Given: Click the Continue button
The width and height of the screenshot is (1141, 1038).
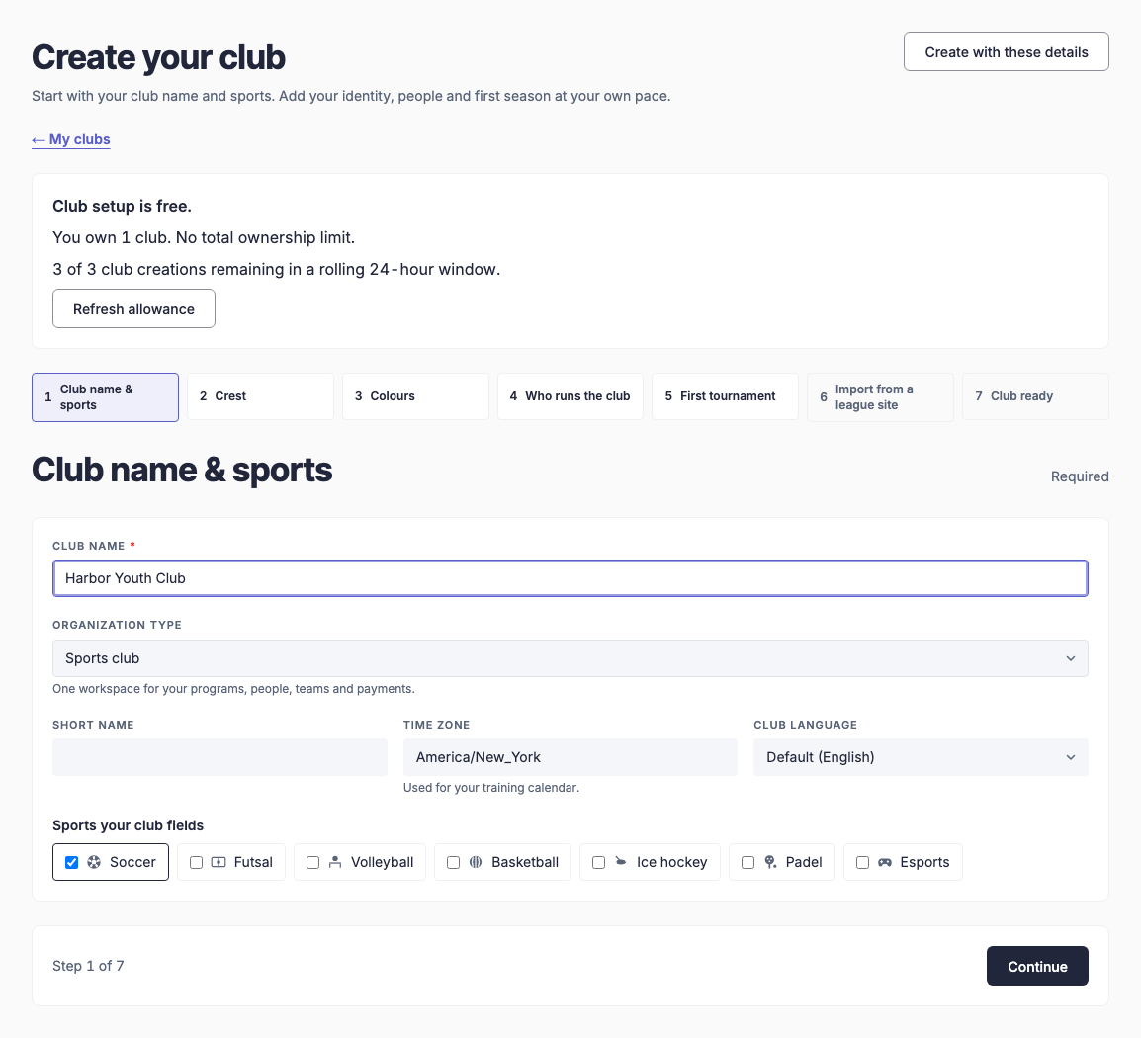Looking at the screenshot, I should (x=1037, y=966).
